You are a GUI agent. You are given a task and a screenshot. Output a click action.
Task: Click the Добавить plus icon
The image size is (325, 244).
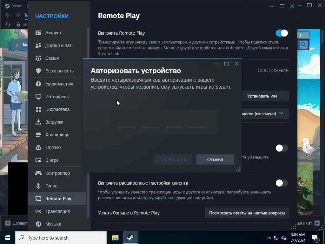(8, 223)
